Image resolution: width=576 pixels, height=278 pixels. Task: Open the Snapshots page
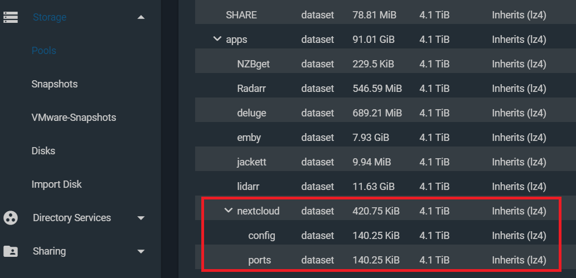(x=55, y=84)
